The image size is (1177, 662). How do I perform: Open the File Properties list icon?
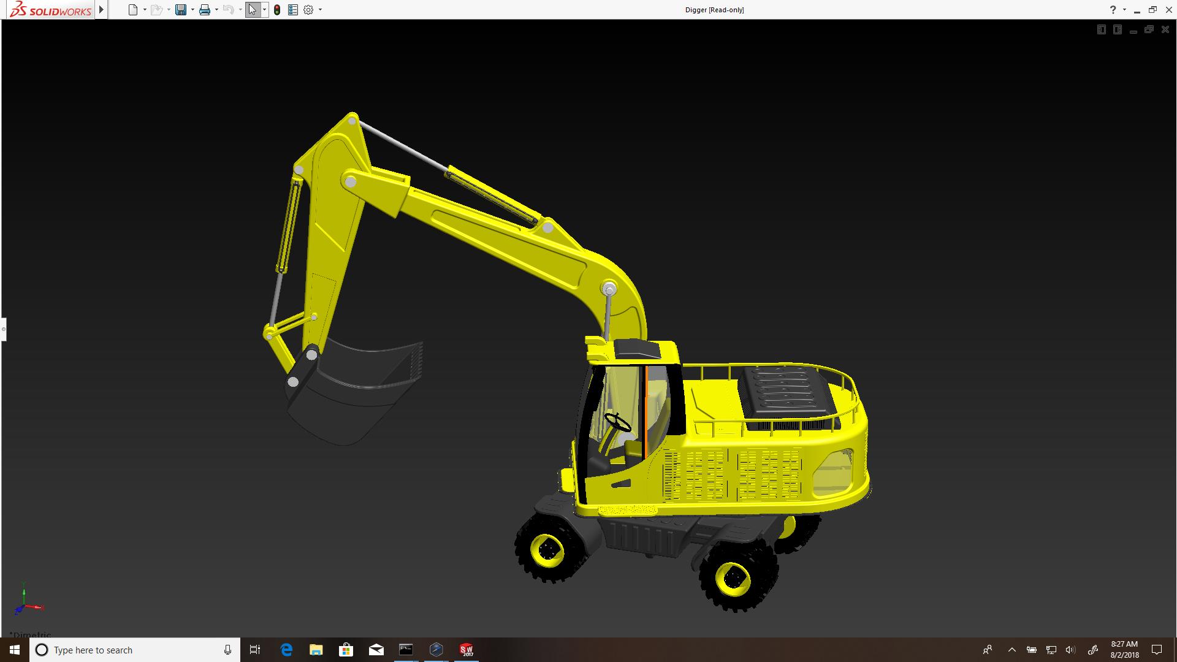[293, 10]
